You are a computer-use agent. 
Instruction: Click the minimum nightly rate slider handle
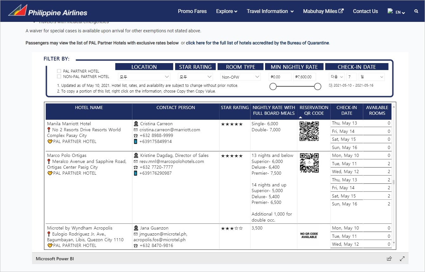(273, 87)
